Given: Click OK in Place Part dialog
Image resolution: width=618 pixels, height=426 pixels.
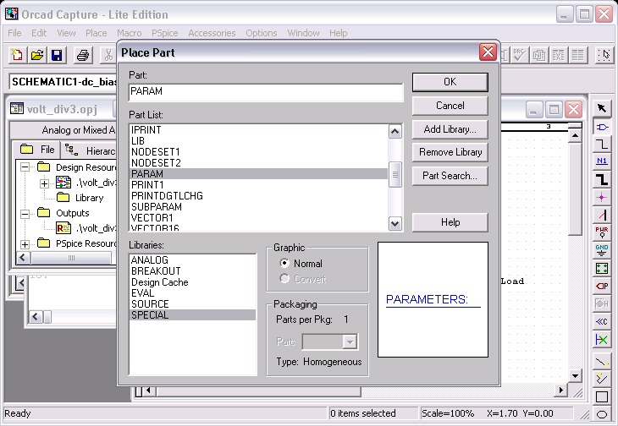Looking at the screenshot, I should (450, 82).
